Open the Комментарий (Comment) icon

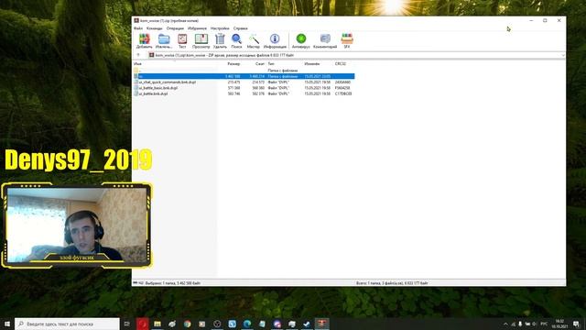click(x=325, y=40)
